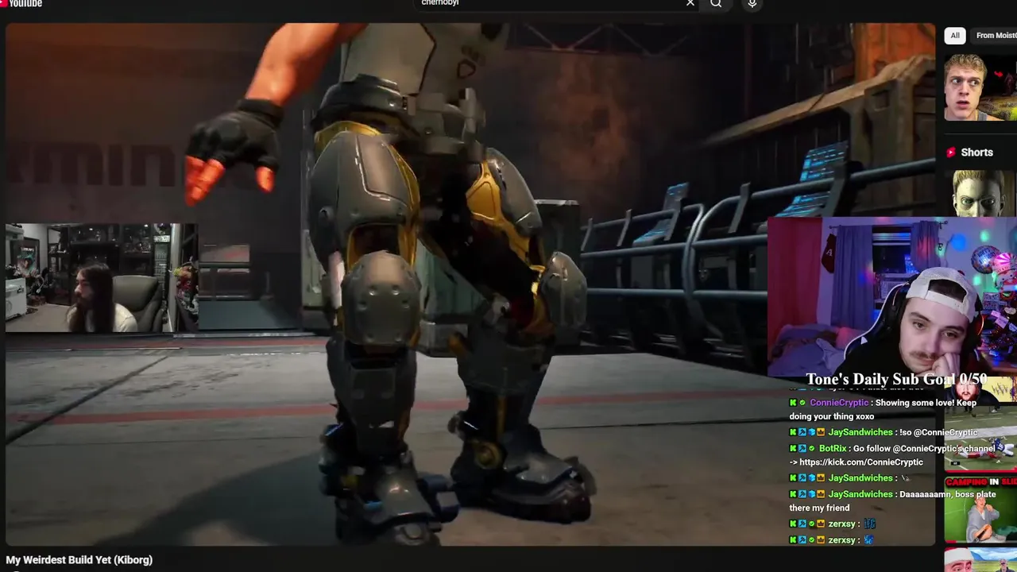The image size is (1017, 572).
Task: Click the crown badge on the '!so' message
Action: 821,433
